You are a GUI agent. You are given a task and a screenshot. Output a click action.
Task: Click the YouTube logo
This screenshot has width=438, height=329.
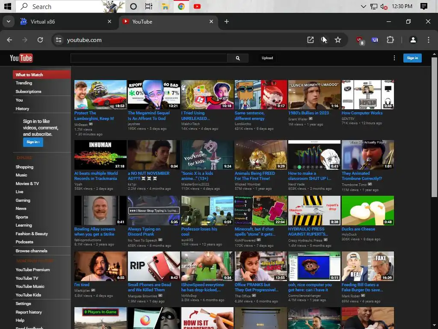point(21,58)
